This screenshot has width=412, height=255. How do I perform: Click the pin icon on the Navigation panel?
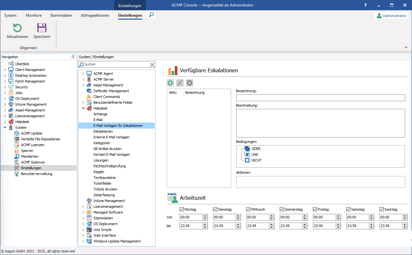click(x=73, y=57)
